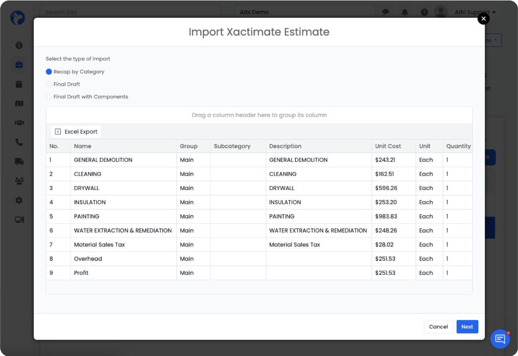518x356 pixels.
Task: Open the notifications bell in the top bar
Action: coord(405,12)
